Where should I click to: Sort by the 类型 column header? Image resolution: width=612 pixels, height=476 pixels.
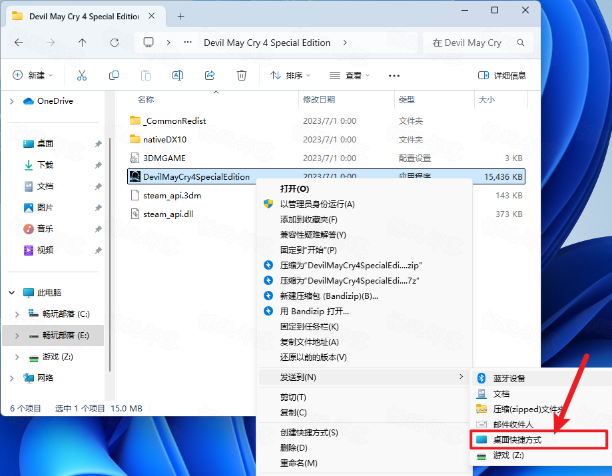pos(407,100)
